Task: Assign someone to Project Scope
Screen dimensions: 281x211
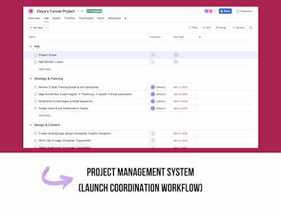Action: pyautogui.click(x=153, y=55)
